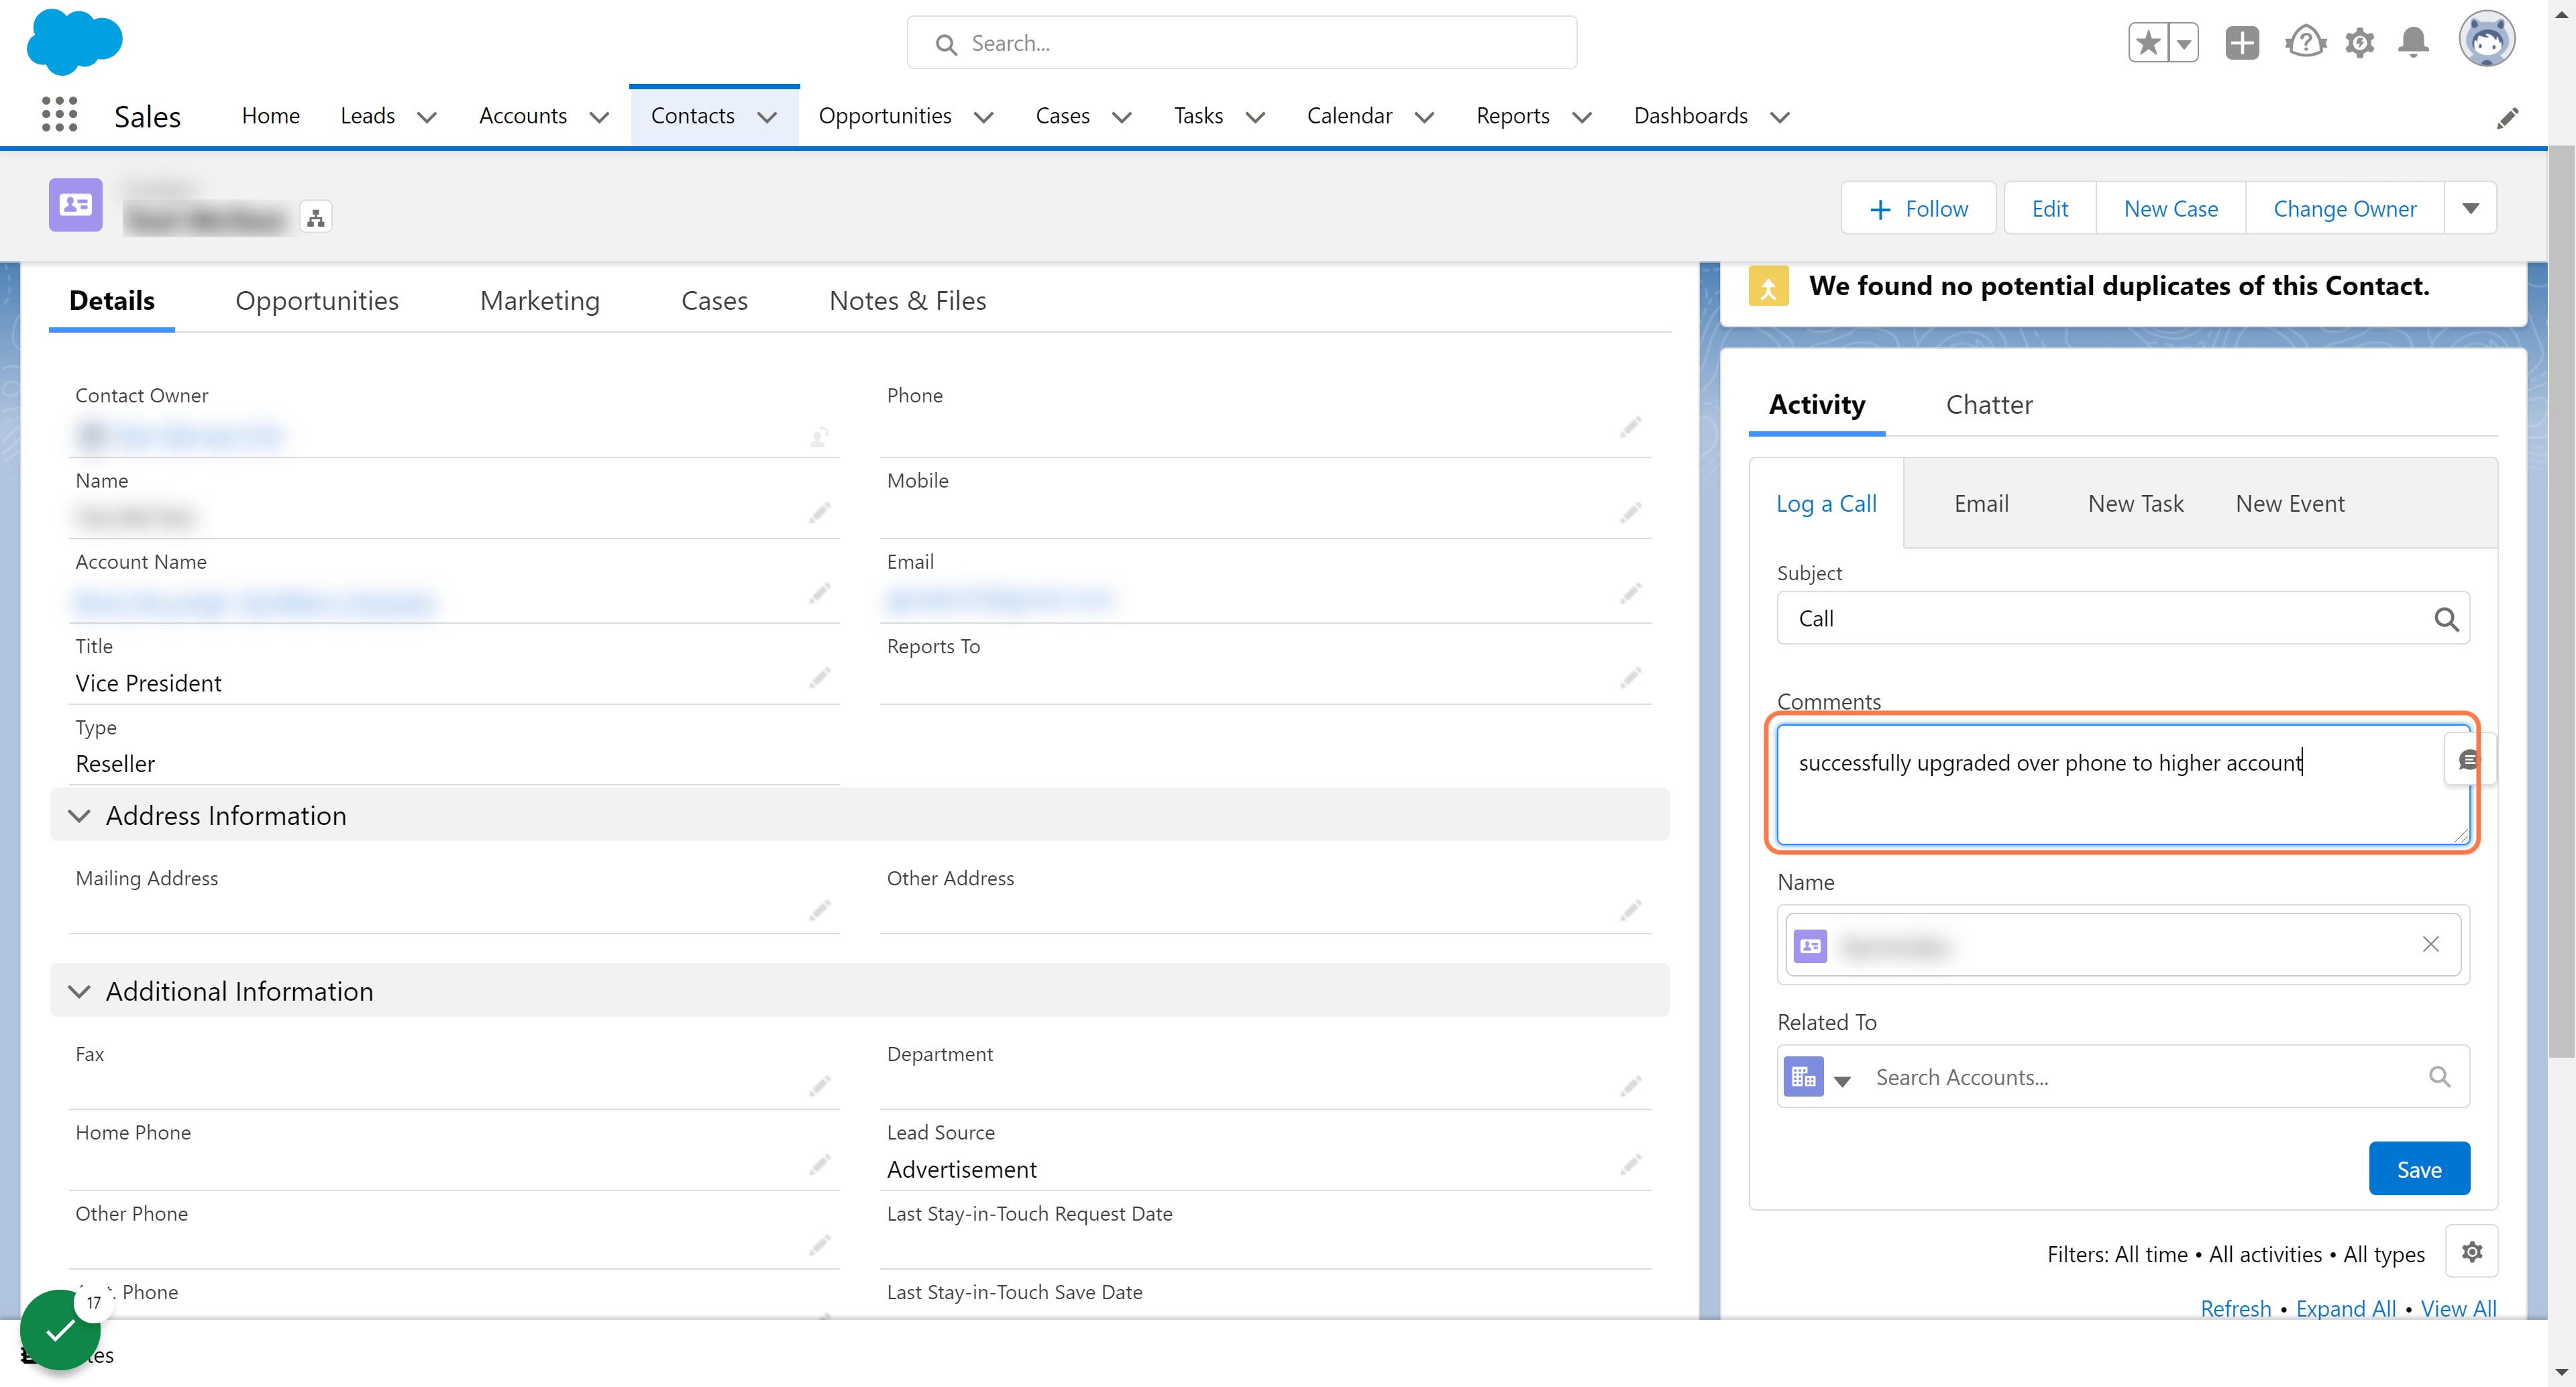Choose the Related To object type dropdown
The image size is (2576, 1387).
point(1818,1077)
